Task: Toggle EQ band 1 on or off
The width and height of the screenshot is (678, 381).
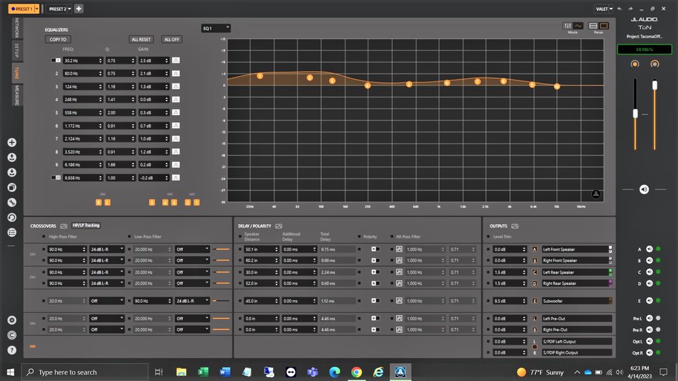Action: click(x=56, y=60)
